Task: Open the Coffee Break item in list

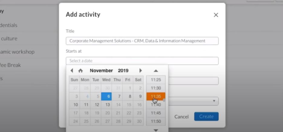Action: point(10,65)
